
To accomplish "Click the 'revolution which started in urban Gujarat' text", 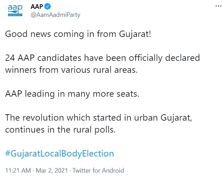I will (x=107, y=118).
